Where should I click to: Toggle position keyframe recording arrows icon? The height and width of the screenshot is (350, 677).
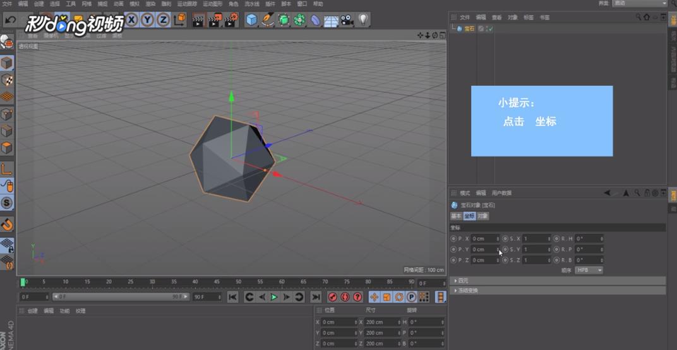pyautogui.click(x=374, y=297)
